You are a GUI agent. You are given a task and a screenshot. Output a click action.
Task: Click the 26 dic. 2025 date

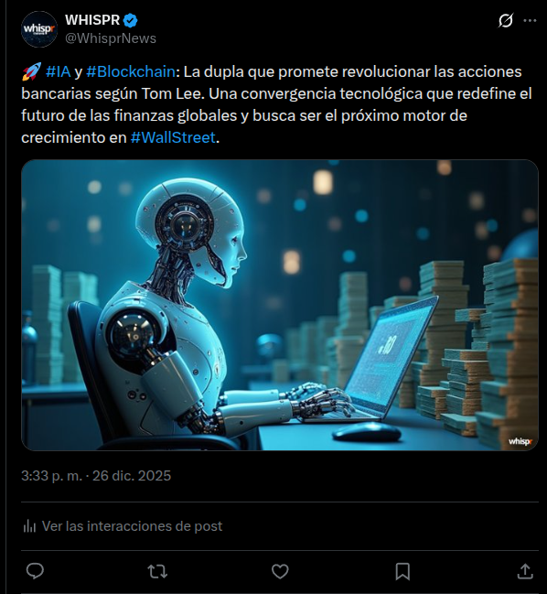[132, 475]
